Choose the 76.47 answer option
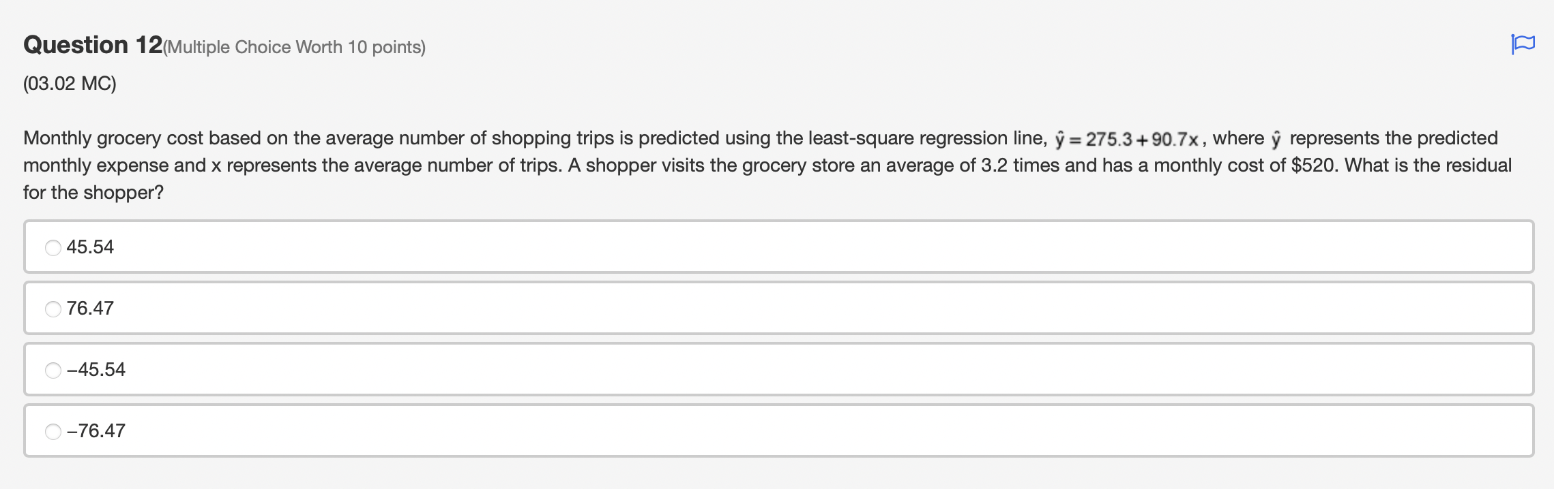Screen dimensions: 1554x489 pos(53,309)
